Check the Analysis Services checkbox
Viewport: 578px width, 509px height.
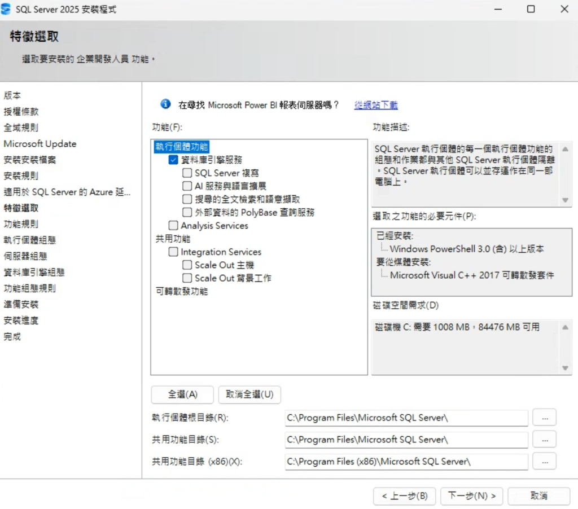173,225
